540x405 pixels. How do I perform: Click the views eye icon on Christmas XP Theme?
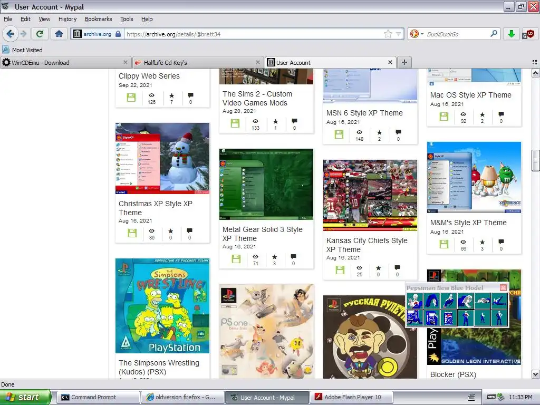(x=151, y=231)
